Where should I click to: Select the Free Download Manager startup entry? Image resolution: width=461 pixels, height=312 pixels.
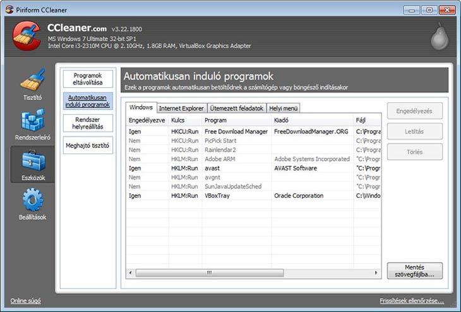[236, 132]
